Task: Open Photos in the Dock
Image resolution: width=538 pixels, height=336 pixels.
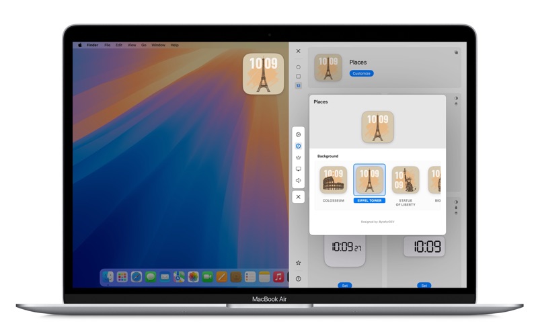Action: click(x=193, y=277)
